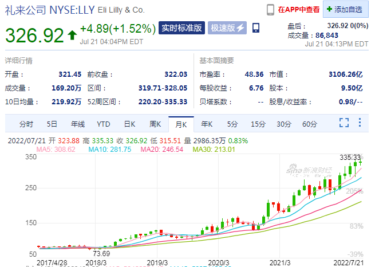The width and height of the screenshot is (375, 267).
Task: Click the 2021/3 date axis label
Action: pos(280,262)
